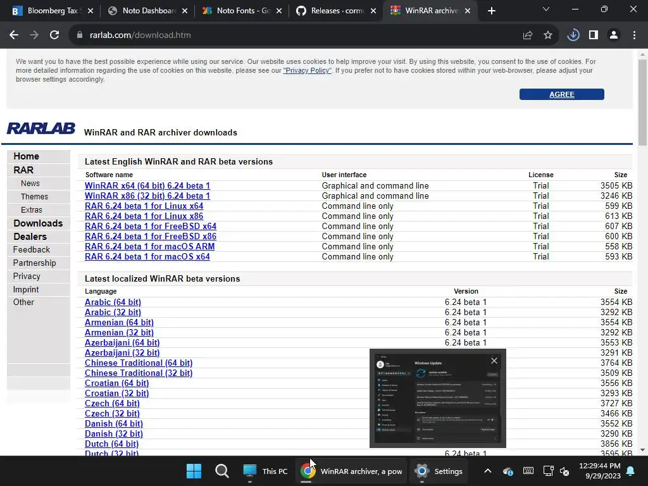Show hidden tray icons chevron
Image resolution: width=648 pixels, height=486 pixels.
pos(488,471)
